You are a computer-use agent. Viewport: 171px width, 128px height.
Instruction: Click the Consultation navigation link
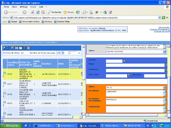[51, 42]
